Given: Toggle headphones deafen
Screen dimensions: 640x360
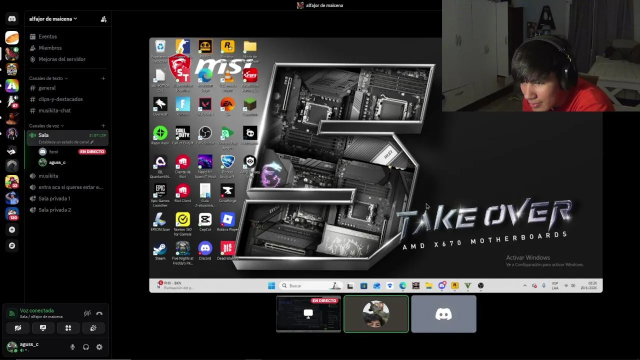Looking at the screenshot, I should [86, 347].
